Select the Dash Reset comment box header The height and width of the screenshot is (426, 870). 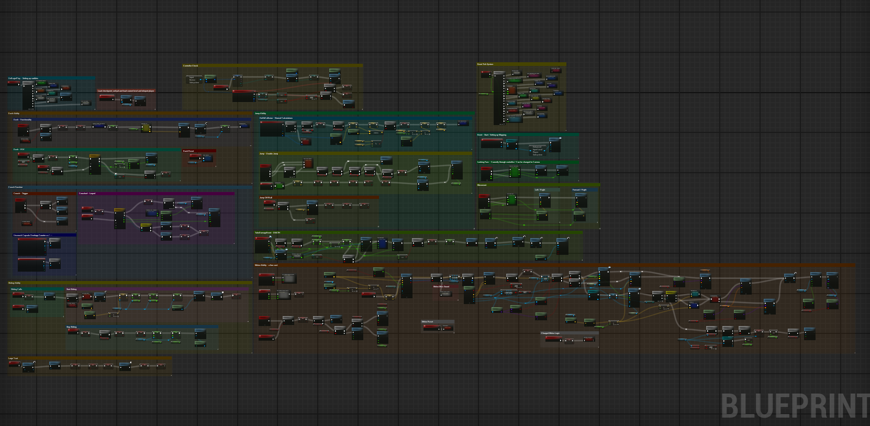[x=188, y=151]
